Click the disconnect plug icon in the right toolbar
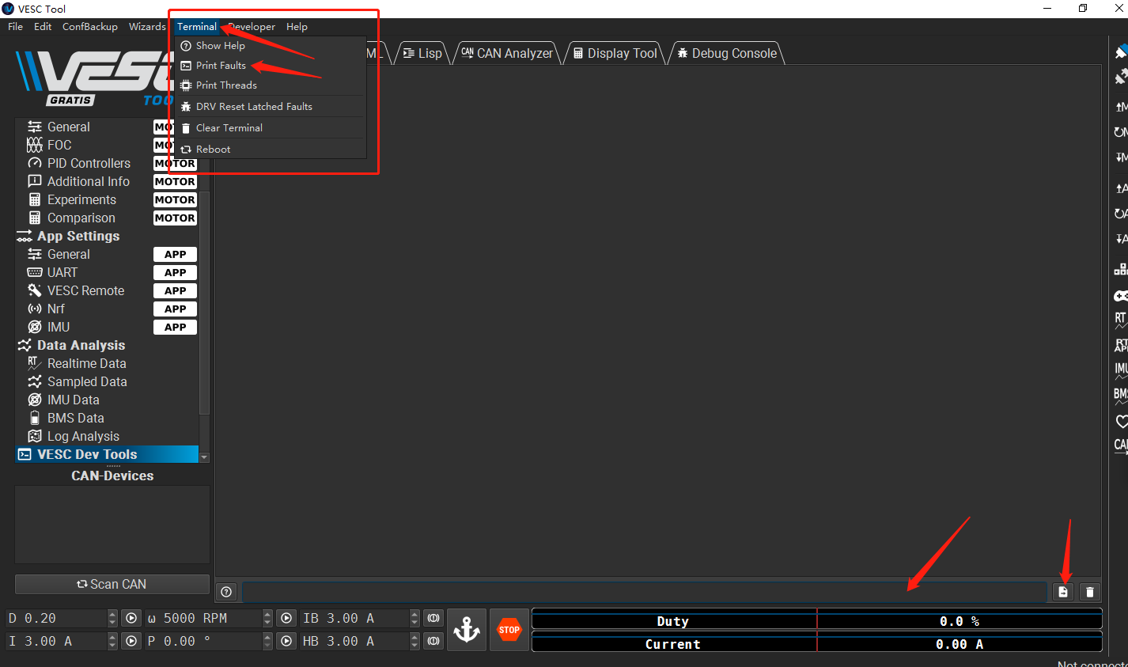The image size is (1128, 667). pos(1121,78)
